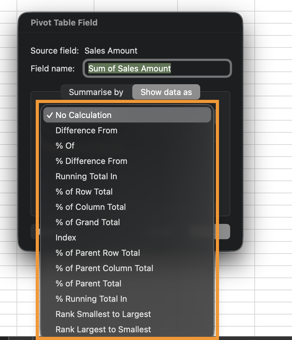Choose % of Parent Column Total

(105, 268)
